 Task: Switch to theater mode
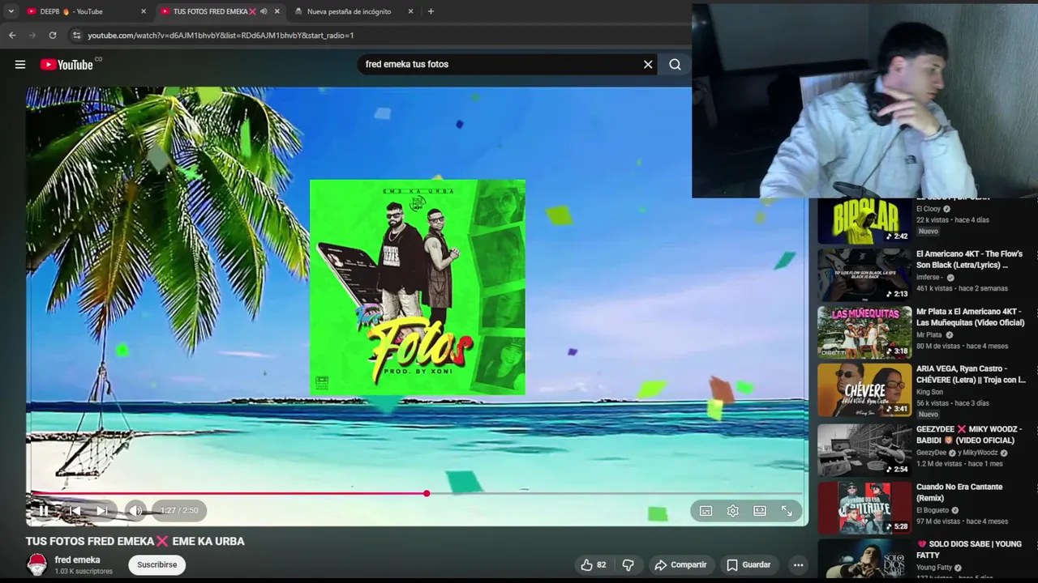pyautogui.click(x=760, y=511)
